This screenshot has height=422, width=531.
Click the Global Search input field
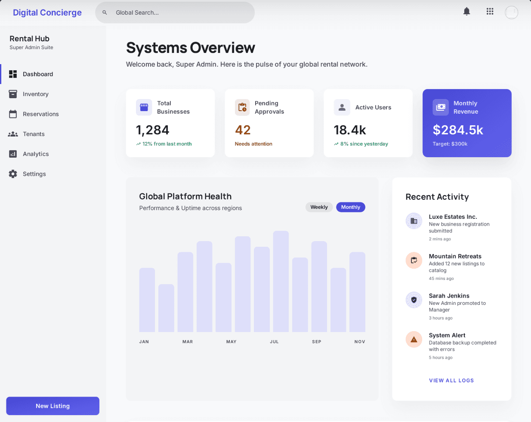[175, 12]
